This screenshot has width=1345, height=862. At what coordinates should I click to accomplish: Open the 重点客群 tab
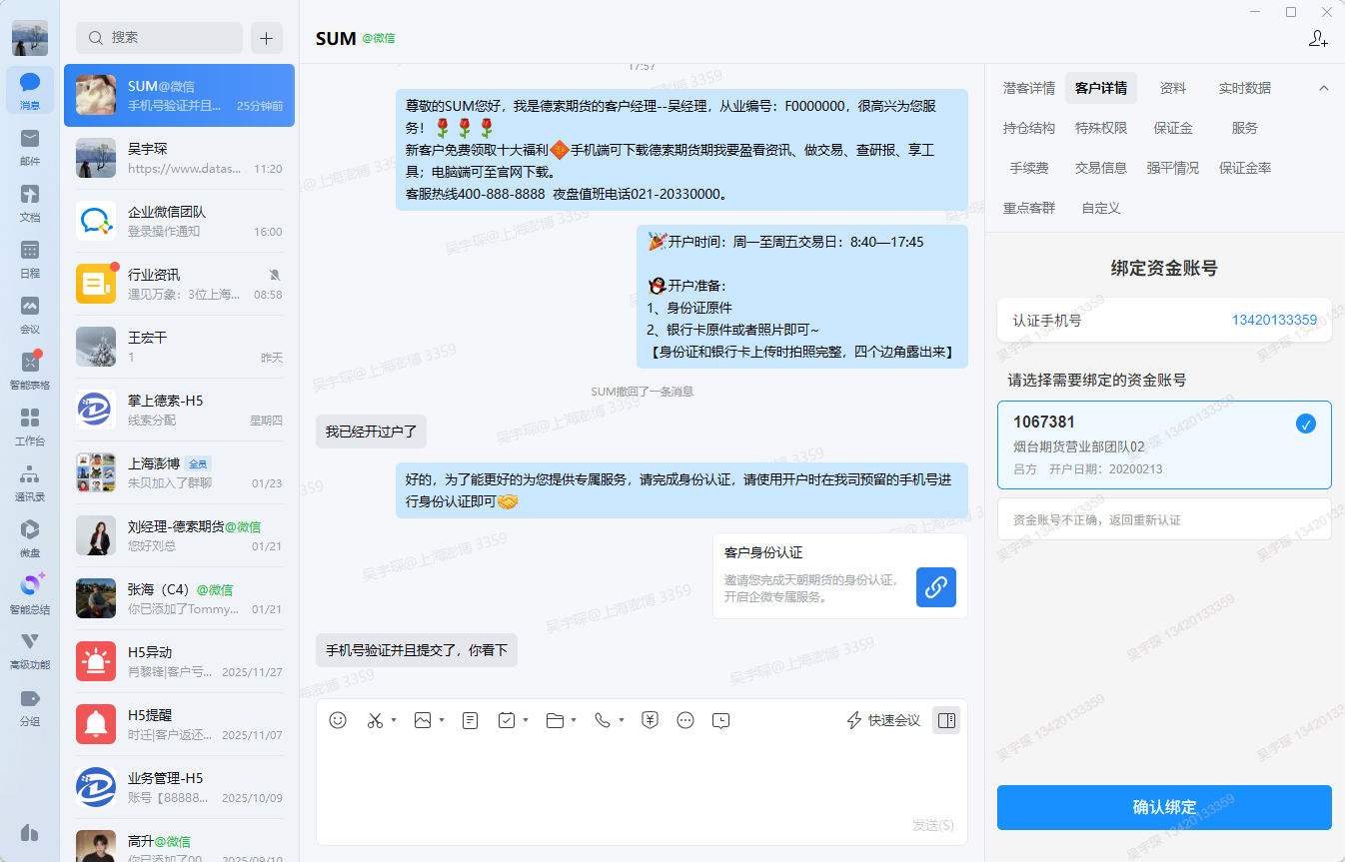pos(1029,208)
